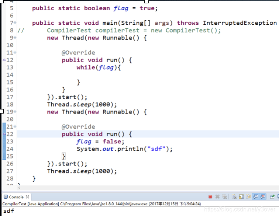The image size is (279, 216).
Task: Collapse the first Runnable fold on line 9
Action: click(15, 37)
